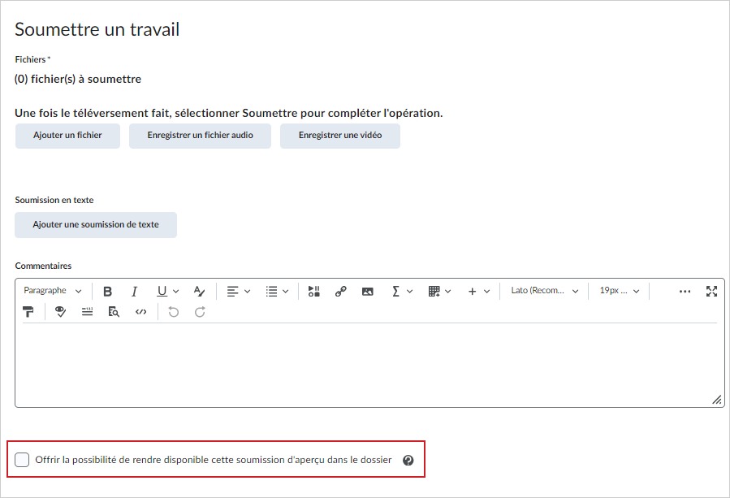The image size is (730, 498).
Task: Apply underline formatting
Action: (162, 291)
